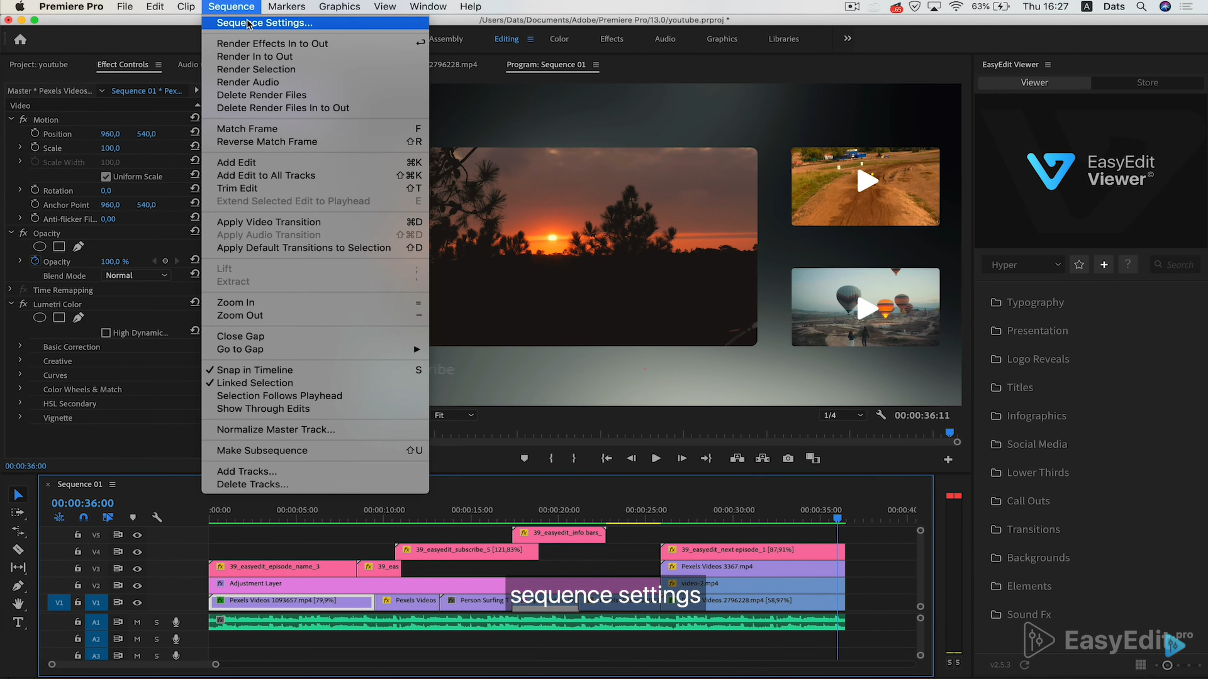Select Apply Video Transition menu option
The width and height of the screenshot is (1208, 679).
268,221
